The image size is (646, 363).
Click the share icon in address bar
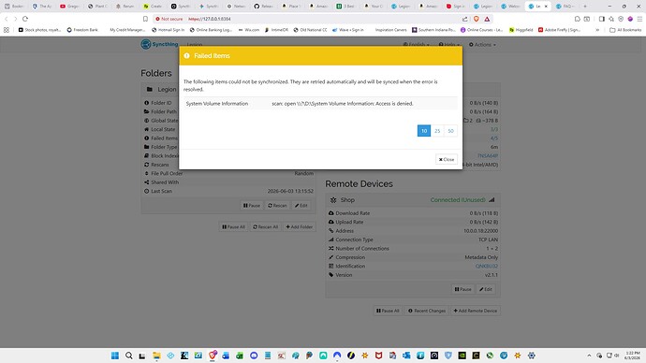pyautogui.click(x=465, y=19)
